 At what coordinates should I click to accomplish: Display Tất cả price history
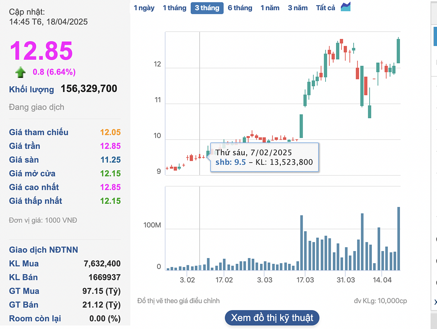[326, 8]
